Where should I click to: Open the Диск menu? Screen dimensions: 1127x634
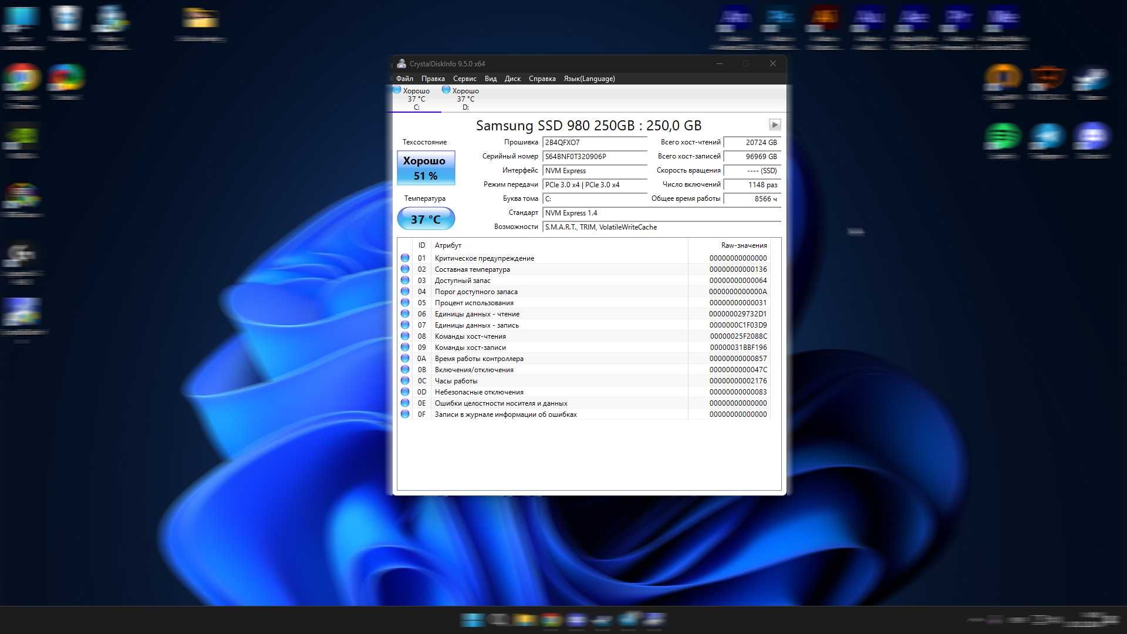tap(512, 79)
